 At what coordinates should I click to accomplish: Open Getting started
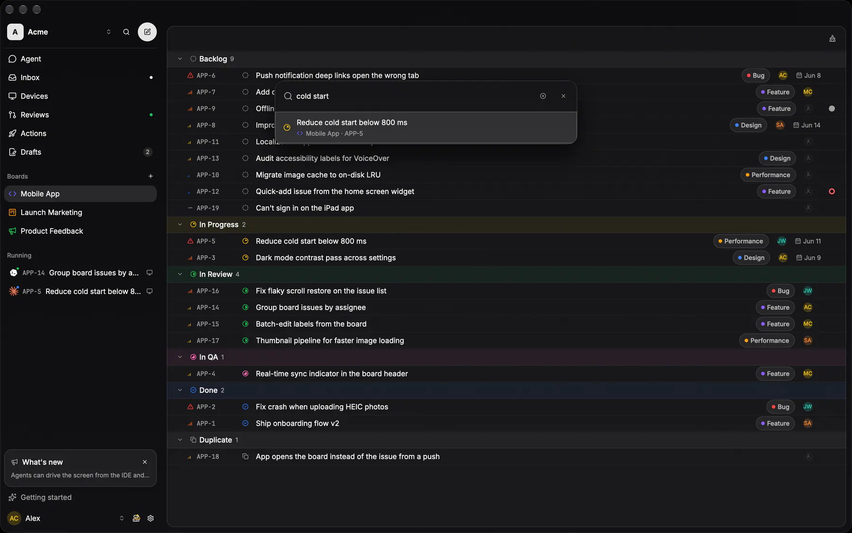(80, 497)
